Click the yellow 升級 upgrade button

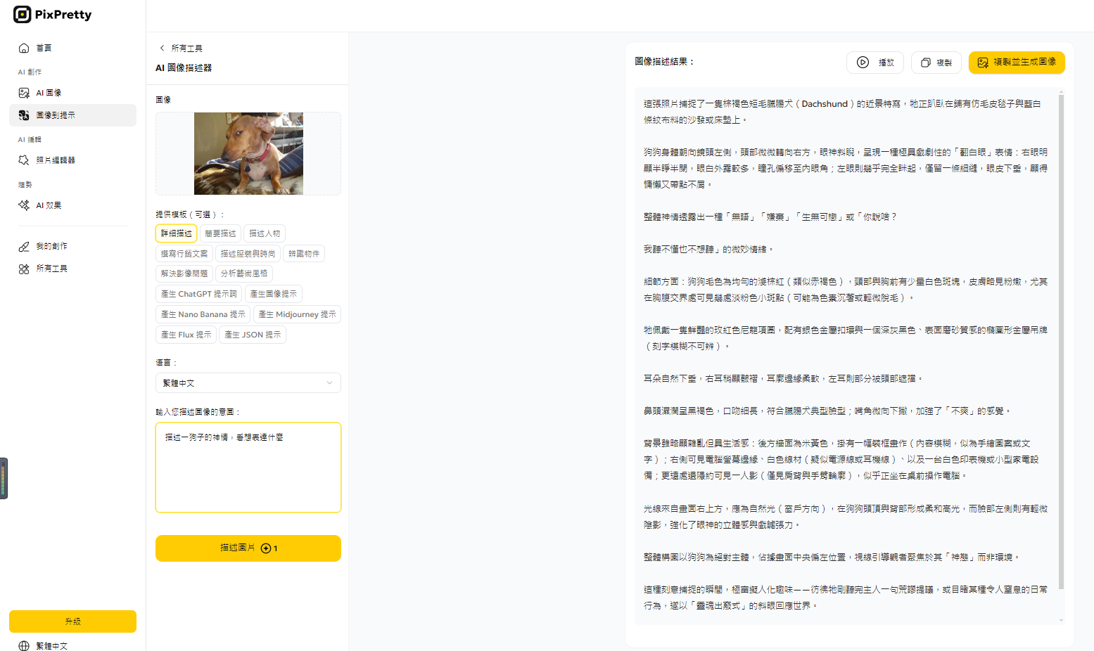coord(72,621)
